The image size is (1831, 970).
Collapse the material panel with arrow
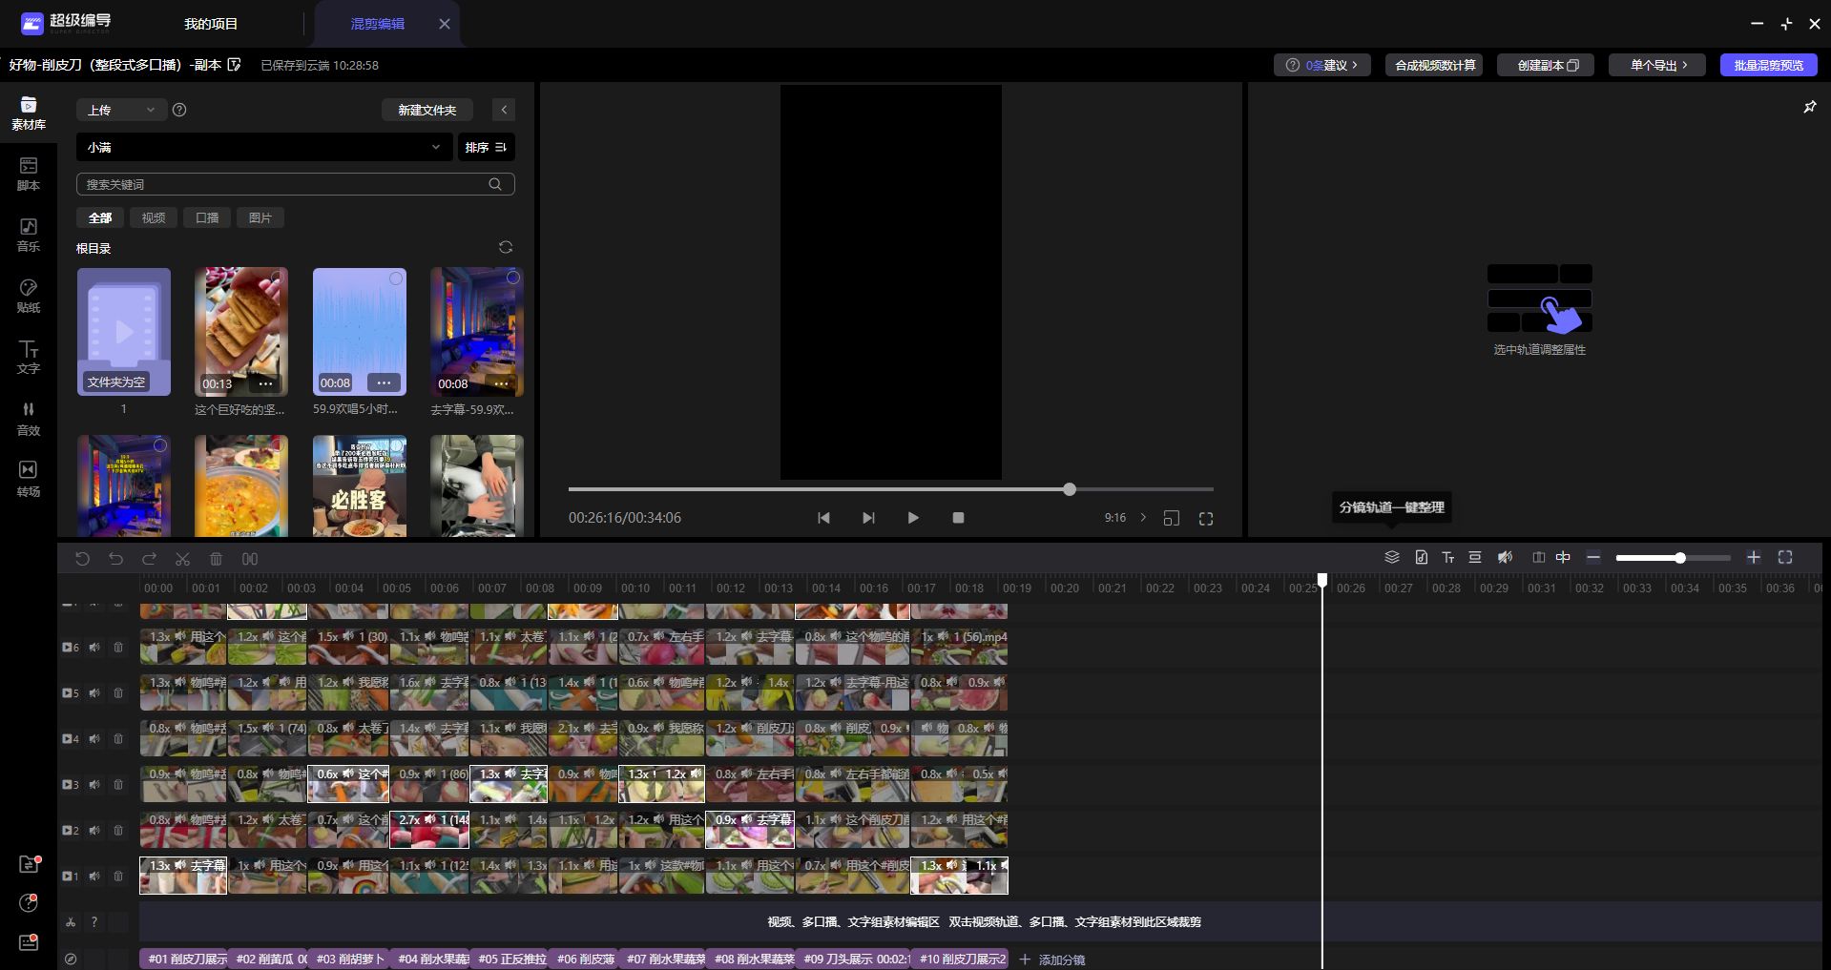coord(504,110)
